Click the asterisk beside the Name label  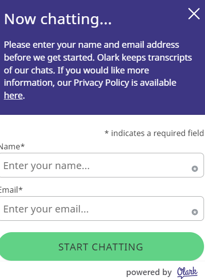point(23,145)
